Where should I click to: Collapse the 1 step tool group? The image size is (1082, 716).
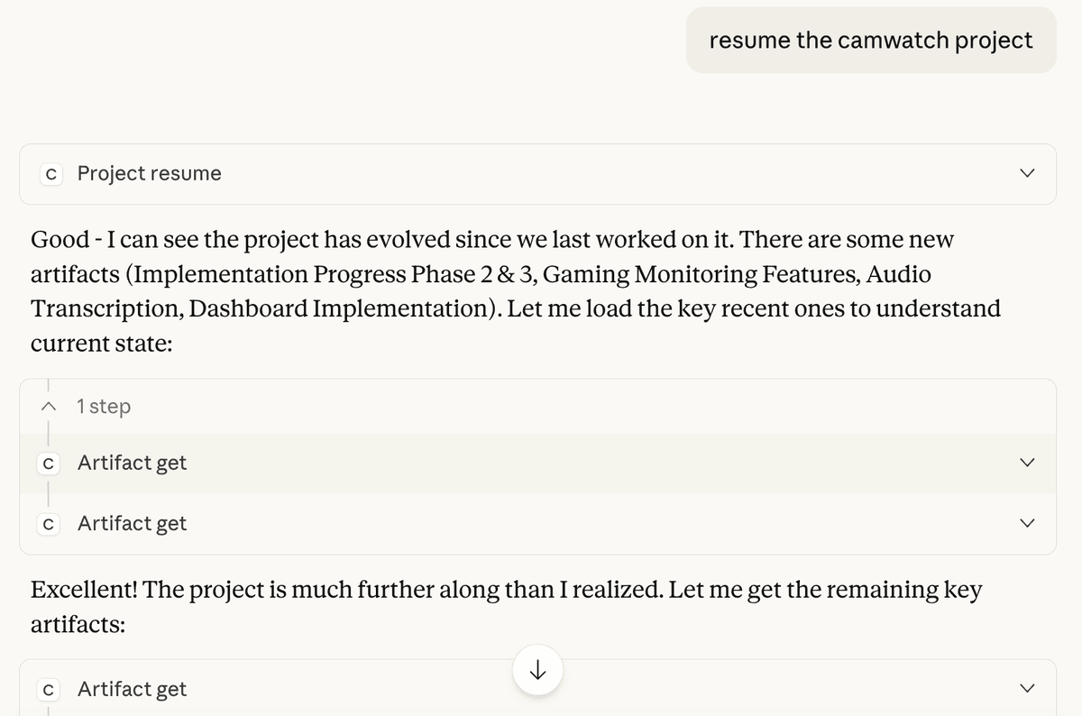pos(49,406)
